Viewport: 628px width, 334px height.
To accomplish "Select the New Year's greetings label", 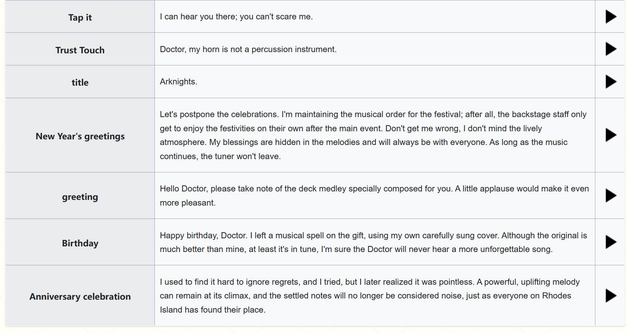I will tap(80, 137).
